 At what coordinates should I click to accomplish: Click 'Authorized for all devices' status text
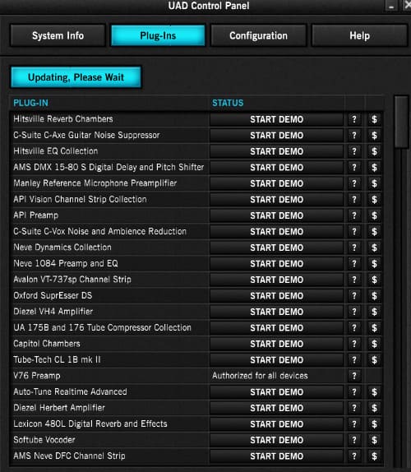[260, 376]
